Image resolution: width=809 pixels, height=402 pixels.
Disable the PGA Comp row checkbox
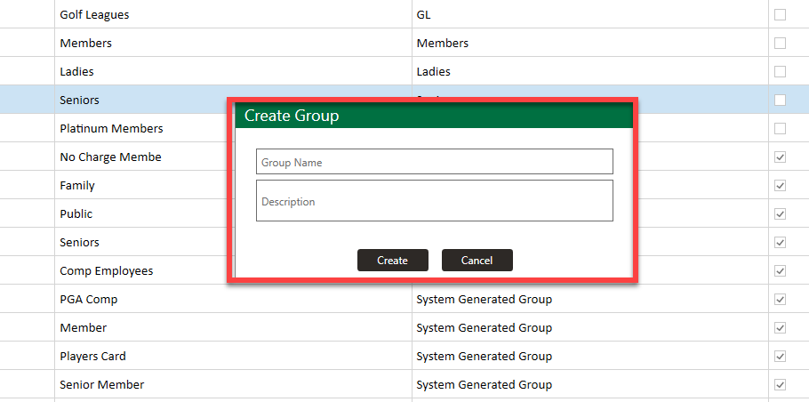(x=781, y=300)
